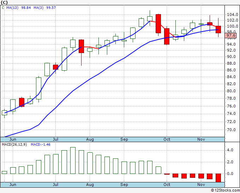Screen dimensions: 240x193
Task: Click Oct on the MACD panel time axis
Action: (x=167, y=185)
